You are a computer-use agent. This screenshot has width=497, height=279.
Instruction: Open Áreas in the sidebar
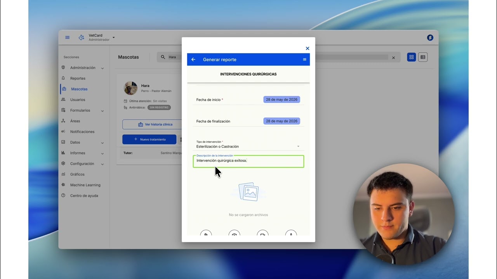75,121
